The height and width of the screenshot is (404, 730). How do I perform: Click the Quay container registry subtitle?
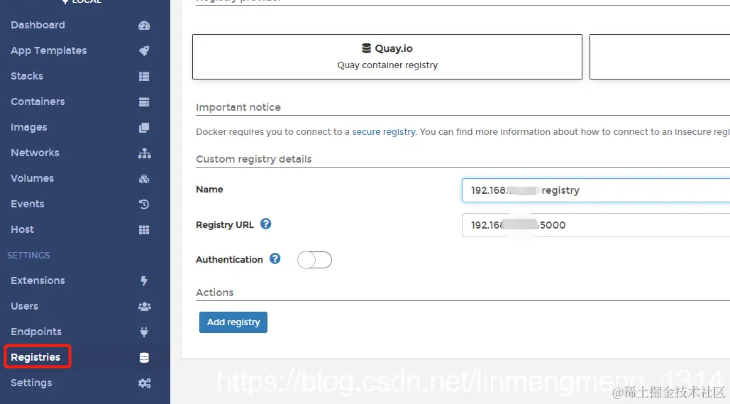point(387,65)
